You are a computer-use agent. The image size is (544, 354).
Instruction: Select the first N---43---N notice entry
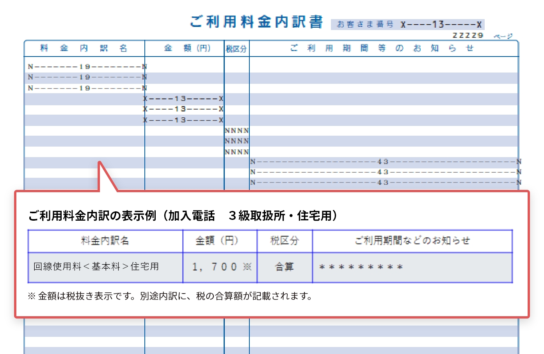[x=385, y=161]
